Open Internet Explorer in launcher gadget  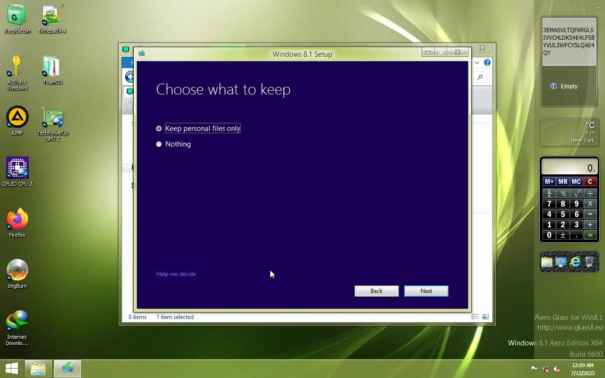point(576,262)
